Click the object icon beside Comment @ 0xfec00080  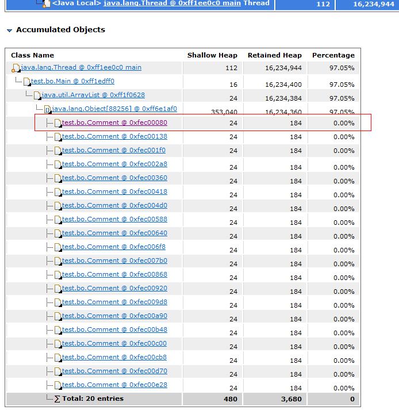(58, 123)
